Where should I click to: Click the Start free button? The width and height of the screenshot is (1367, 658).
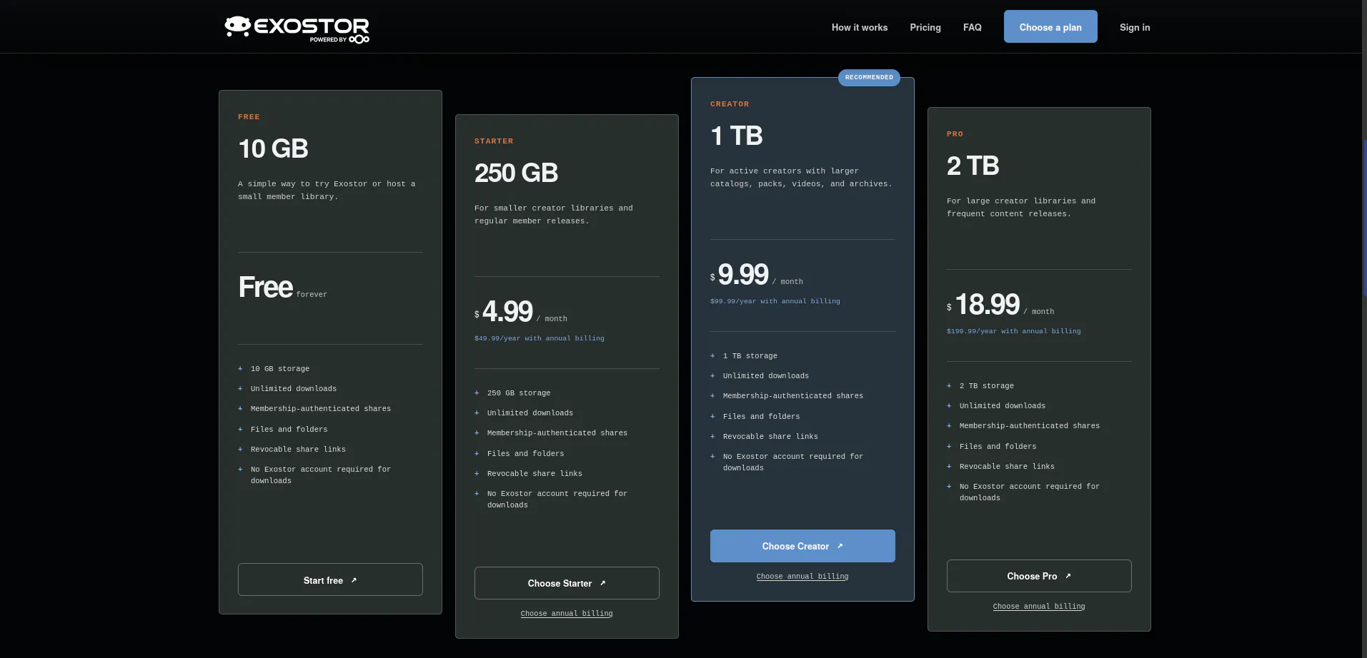coord(330,579)
